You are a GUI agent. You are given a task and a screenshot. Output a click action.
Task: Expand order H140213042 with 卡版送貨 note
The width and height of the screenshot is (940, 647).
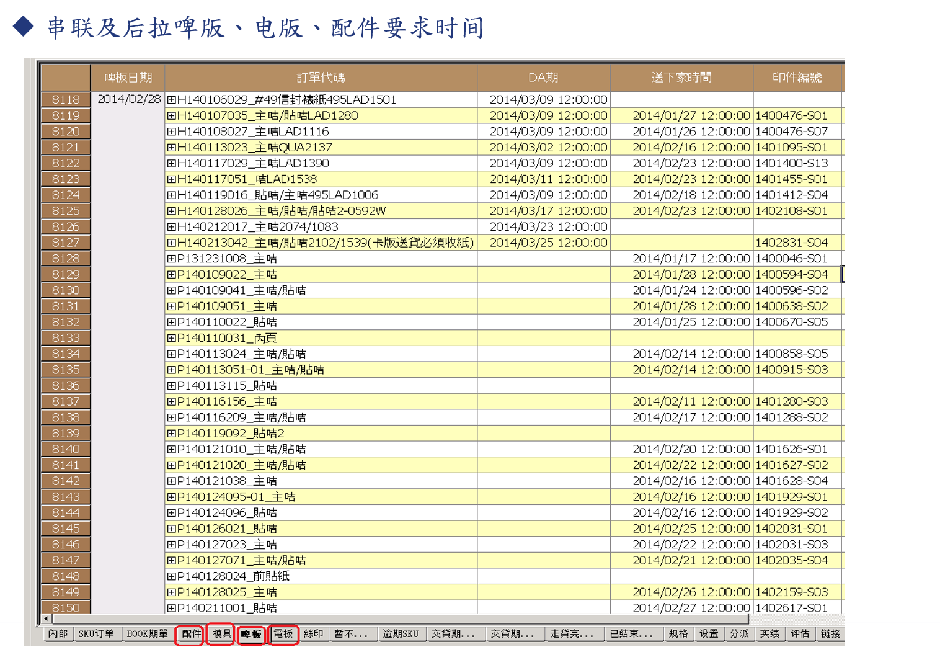[172, 243]
